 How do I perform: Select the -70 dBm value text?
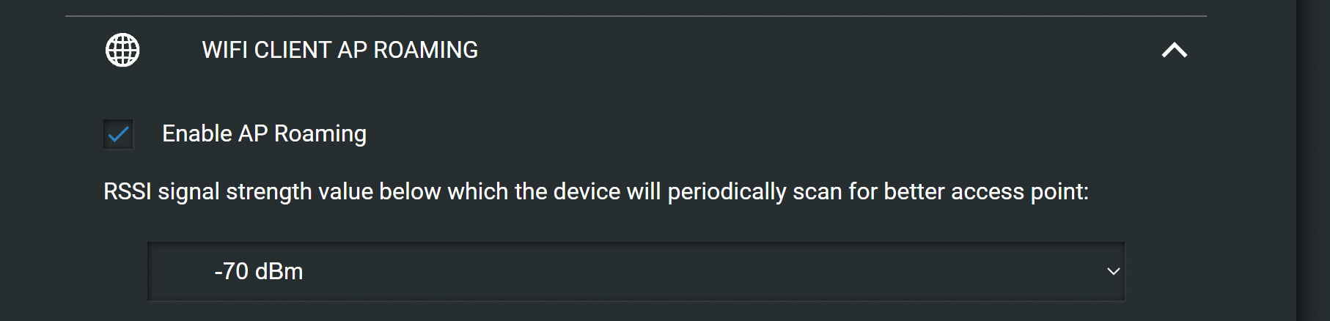[x=258, y=272]
